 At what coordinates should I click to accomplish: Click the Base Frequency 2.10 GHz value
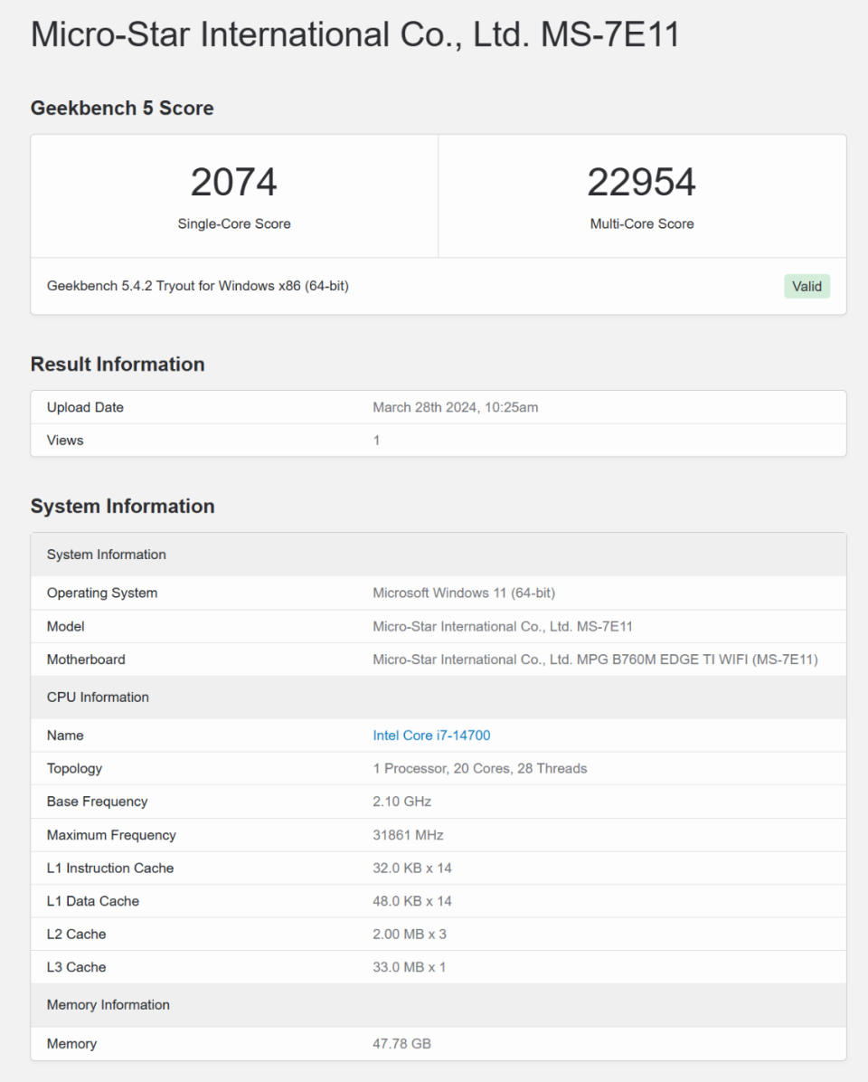click(x=401, y=802)
